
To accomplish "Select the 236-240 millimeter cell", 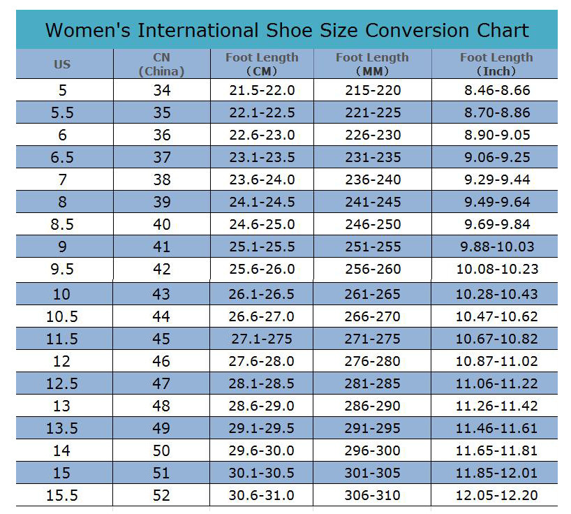I will click(x=373, y=179).
